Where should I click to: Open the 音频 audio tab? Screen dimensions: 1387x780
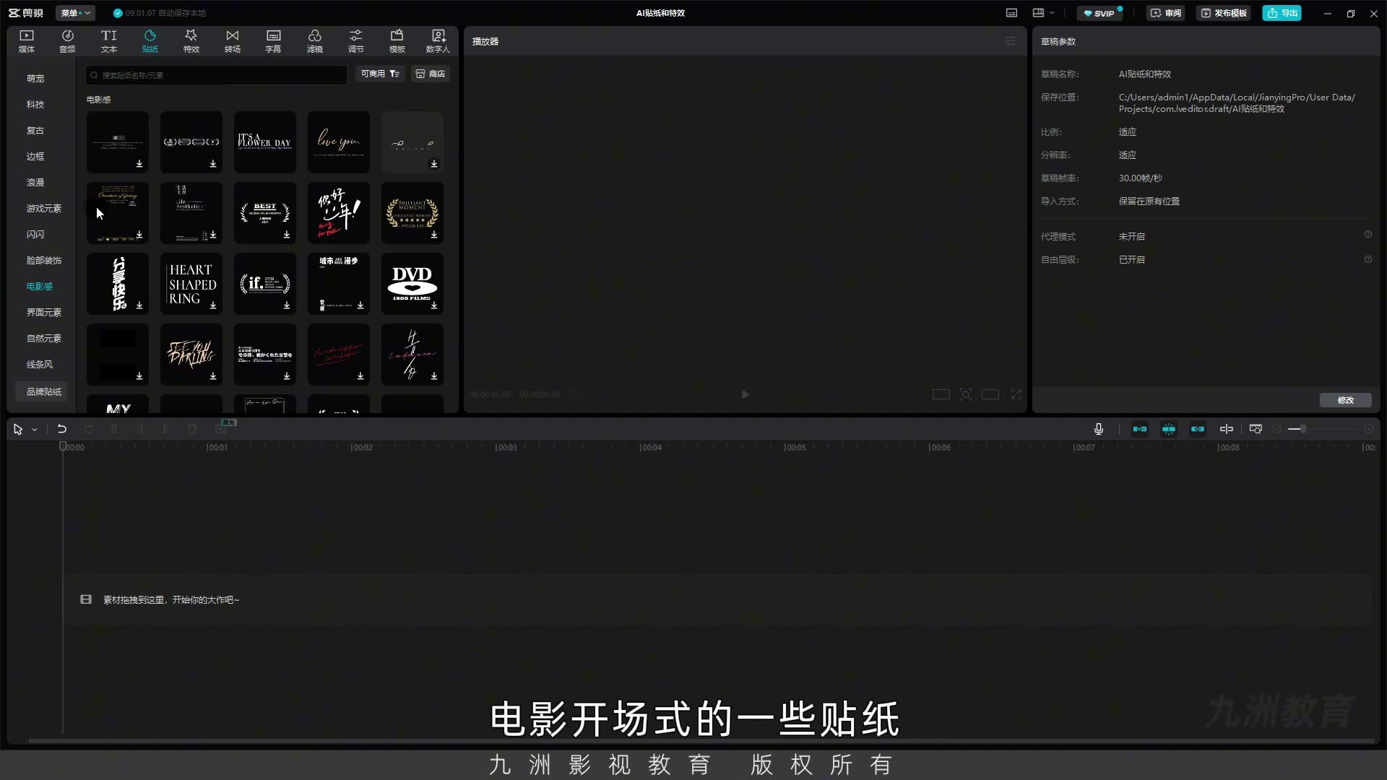[67, 41]
